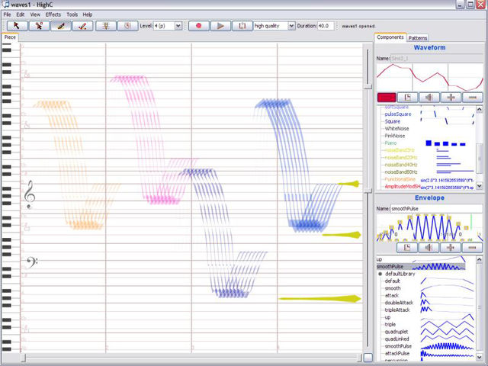Click the upper vertical slider handle beside the score
Screen dimensions: 488x366
coord(368,86)
